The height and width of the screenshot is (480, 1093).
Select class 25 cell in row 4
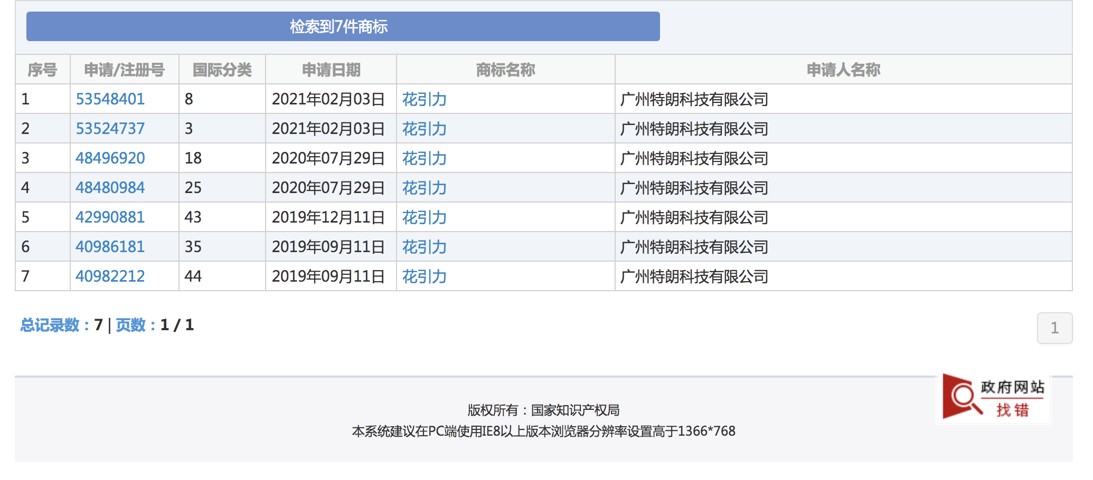pyautogui.click(x=222, y=188)
